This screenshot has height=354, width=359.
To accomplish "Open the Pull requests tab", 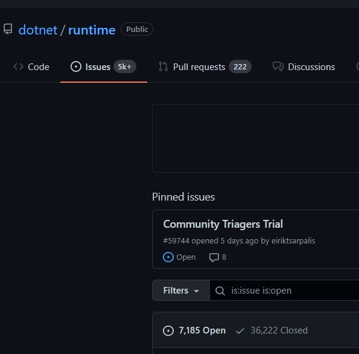I will pos(205,67).
